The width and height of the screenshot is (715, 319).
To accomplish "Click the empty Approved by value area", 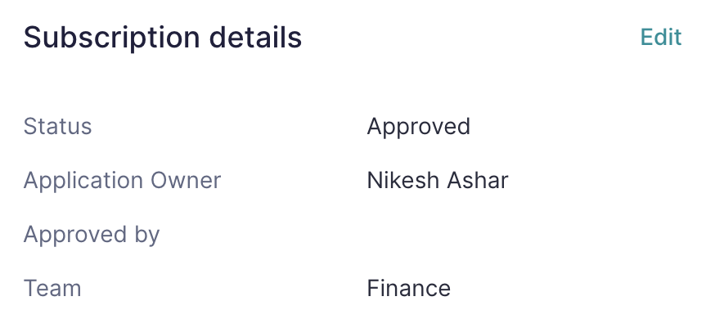I will click(524, 235).
